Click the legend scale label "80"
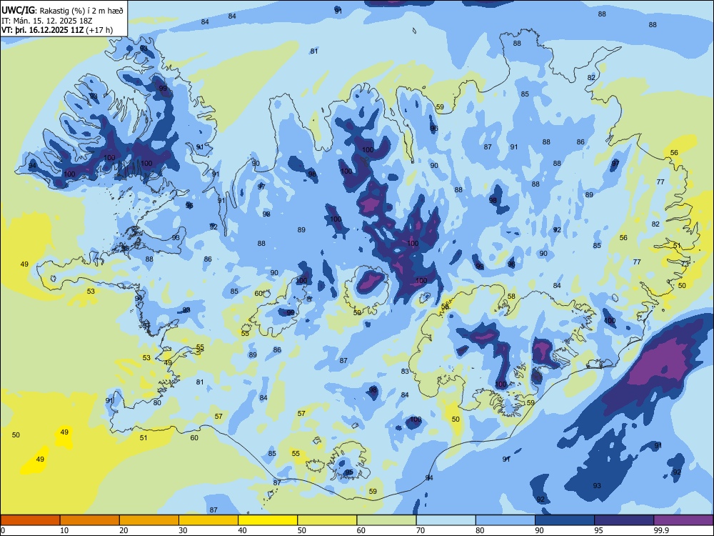The width and height of the screenshot is (714, 536). click(x=480, y=530)
